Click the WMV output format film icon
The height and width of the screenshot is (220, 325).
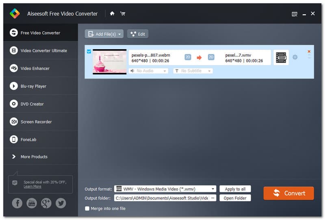point(281,57)
